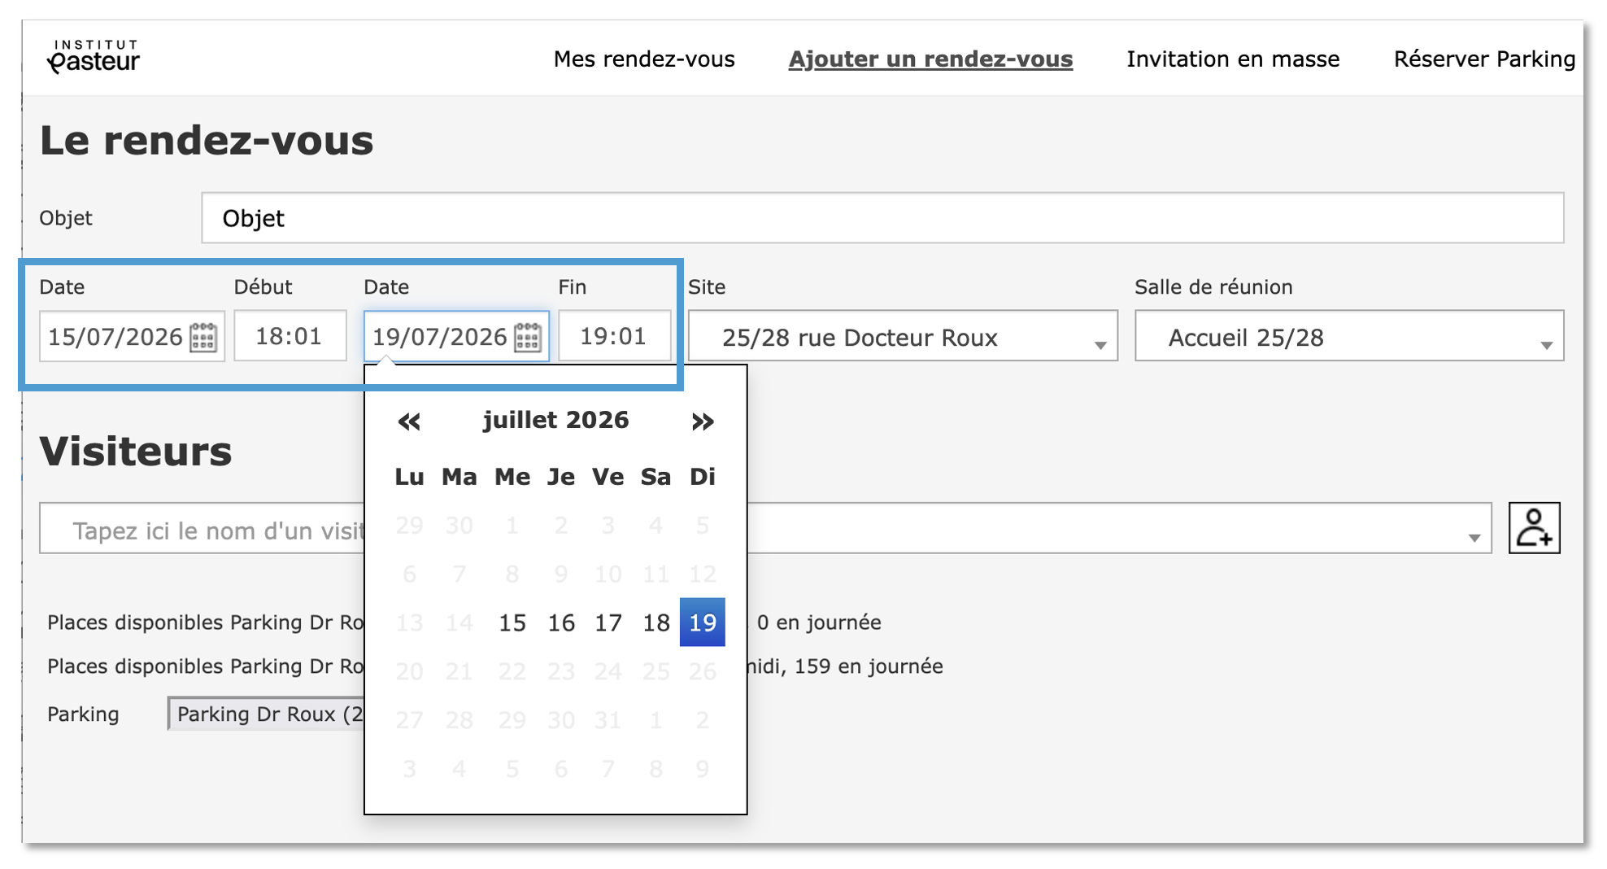Image resolution: width=1607 pixels, height=869 pixels.
Task: Select July 18 in the calendar
Action: click(x=655, y=622)
